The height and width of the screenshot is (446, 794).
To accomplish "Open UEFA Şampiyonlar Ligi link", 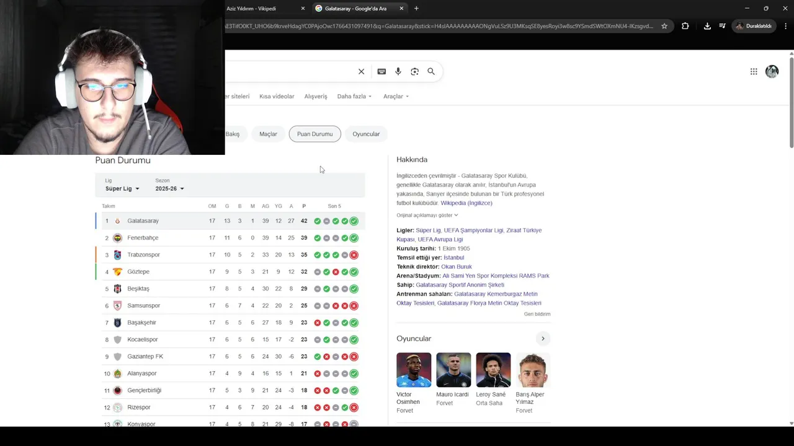I will pos(473,230).
